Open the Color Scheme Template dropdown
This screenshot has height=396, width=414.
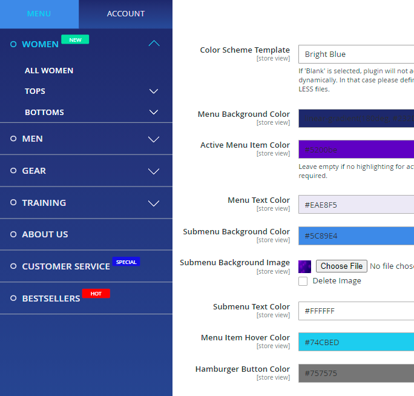[356, 54]
